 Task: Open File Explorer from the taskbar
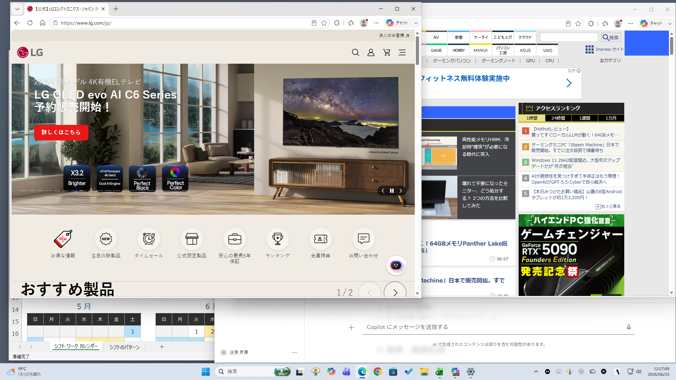point(424,372)
